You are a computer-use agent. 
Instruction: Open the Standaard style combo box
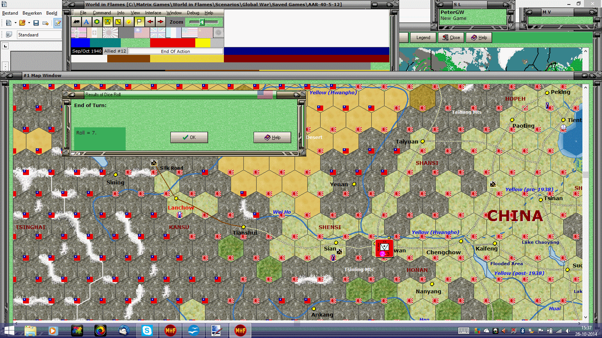click(39, 35)
